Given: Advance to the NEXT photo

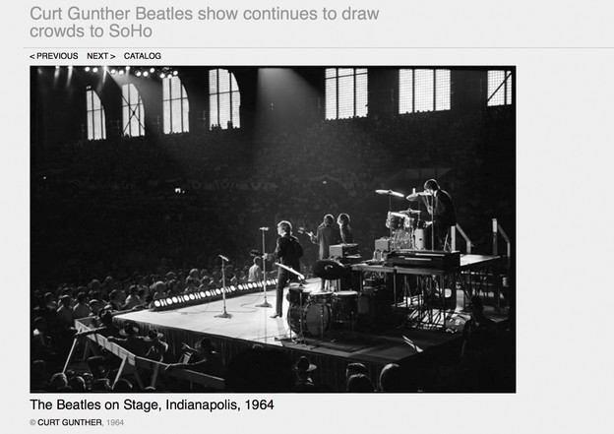Looking at the screenshot, I should point(101,56).
